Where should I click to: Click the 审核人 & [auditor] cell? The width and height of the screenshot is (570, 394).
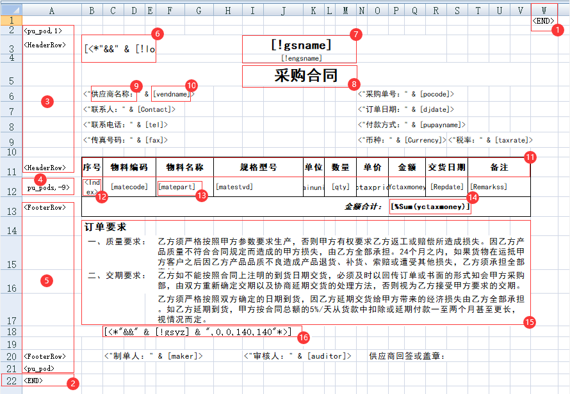[297, 356]
